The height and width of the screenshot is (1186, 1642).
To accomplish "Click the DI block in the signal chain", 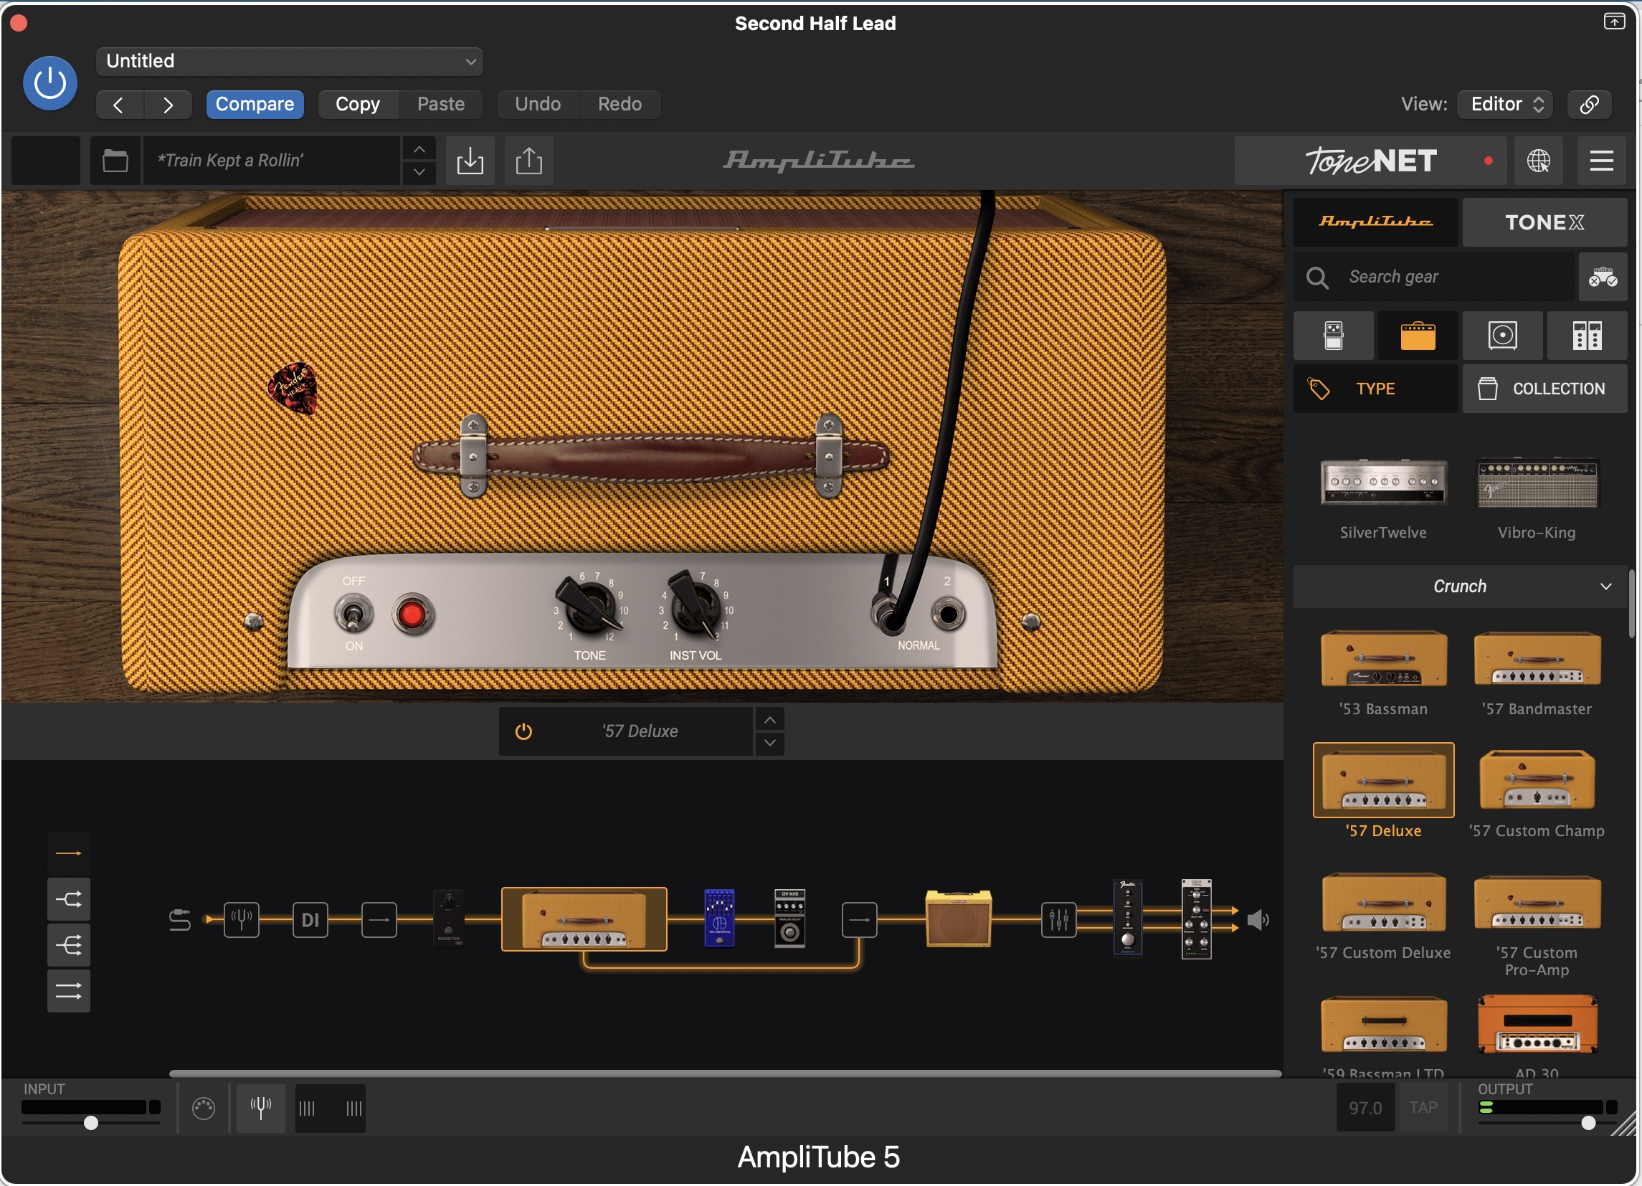I will [x=310, y=920].
